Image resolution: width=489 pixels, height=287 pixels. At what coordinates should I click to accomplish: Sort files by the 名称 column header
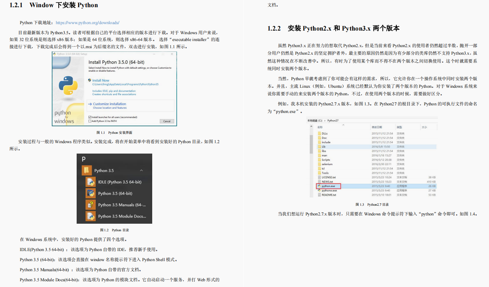pos(320,127)
